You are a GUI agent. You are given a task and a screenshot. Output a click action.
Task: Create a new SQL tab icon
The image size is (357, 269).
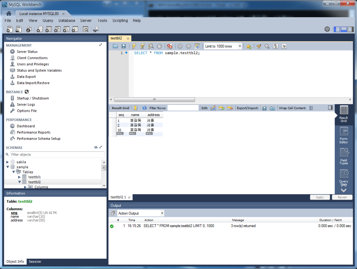pos(10,29)
